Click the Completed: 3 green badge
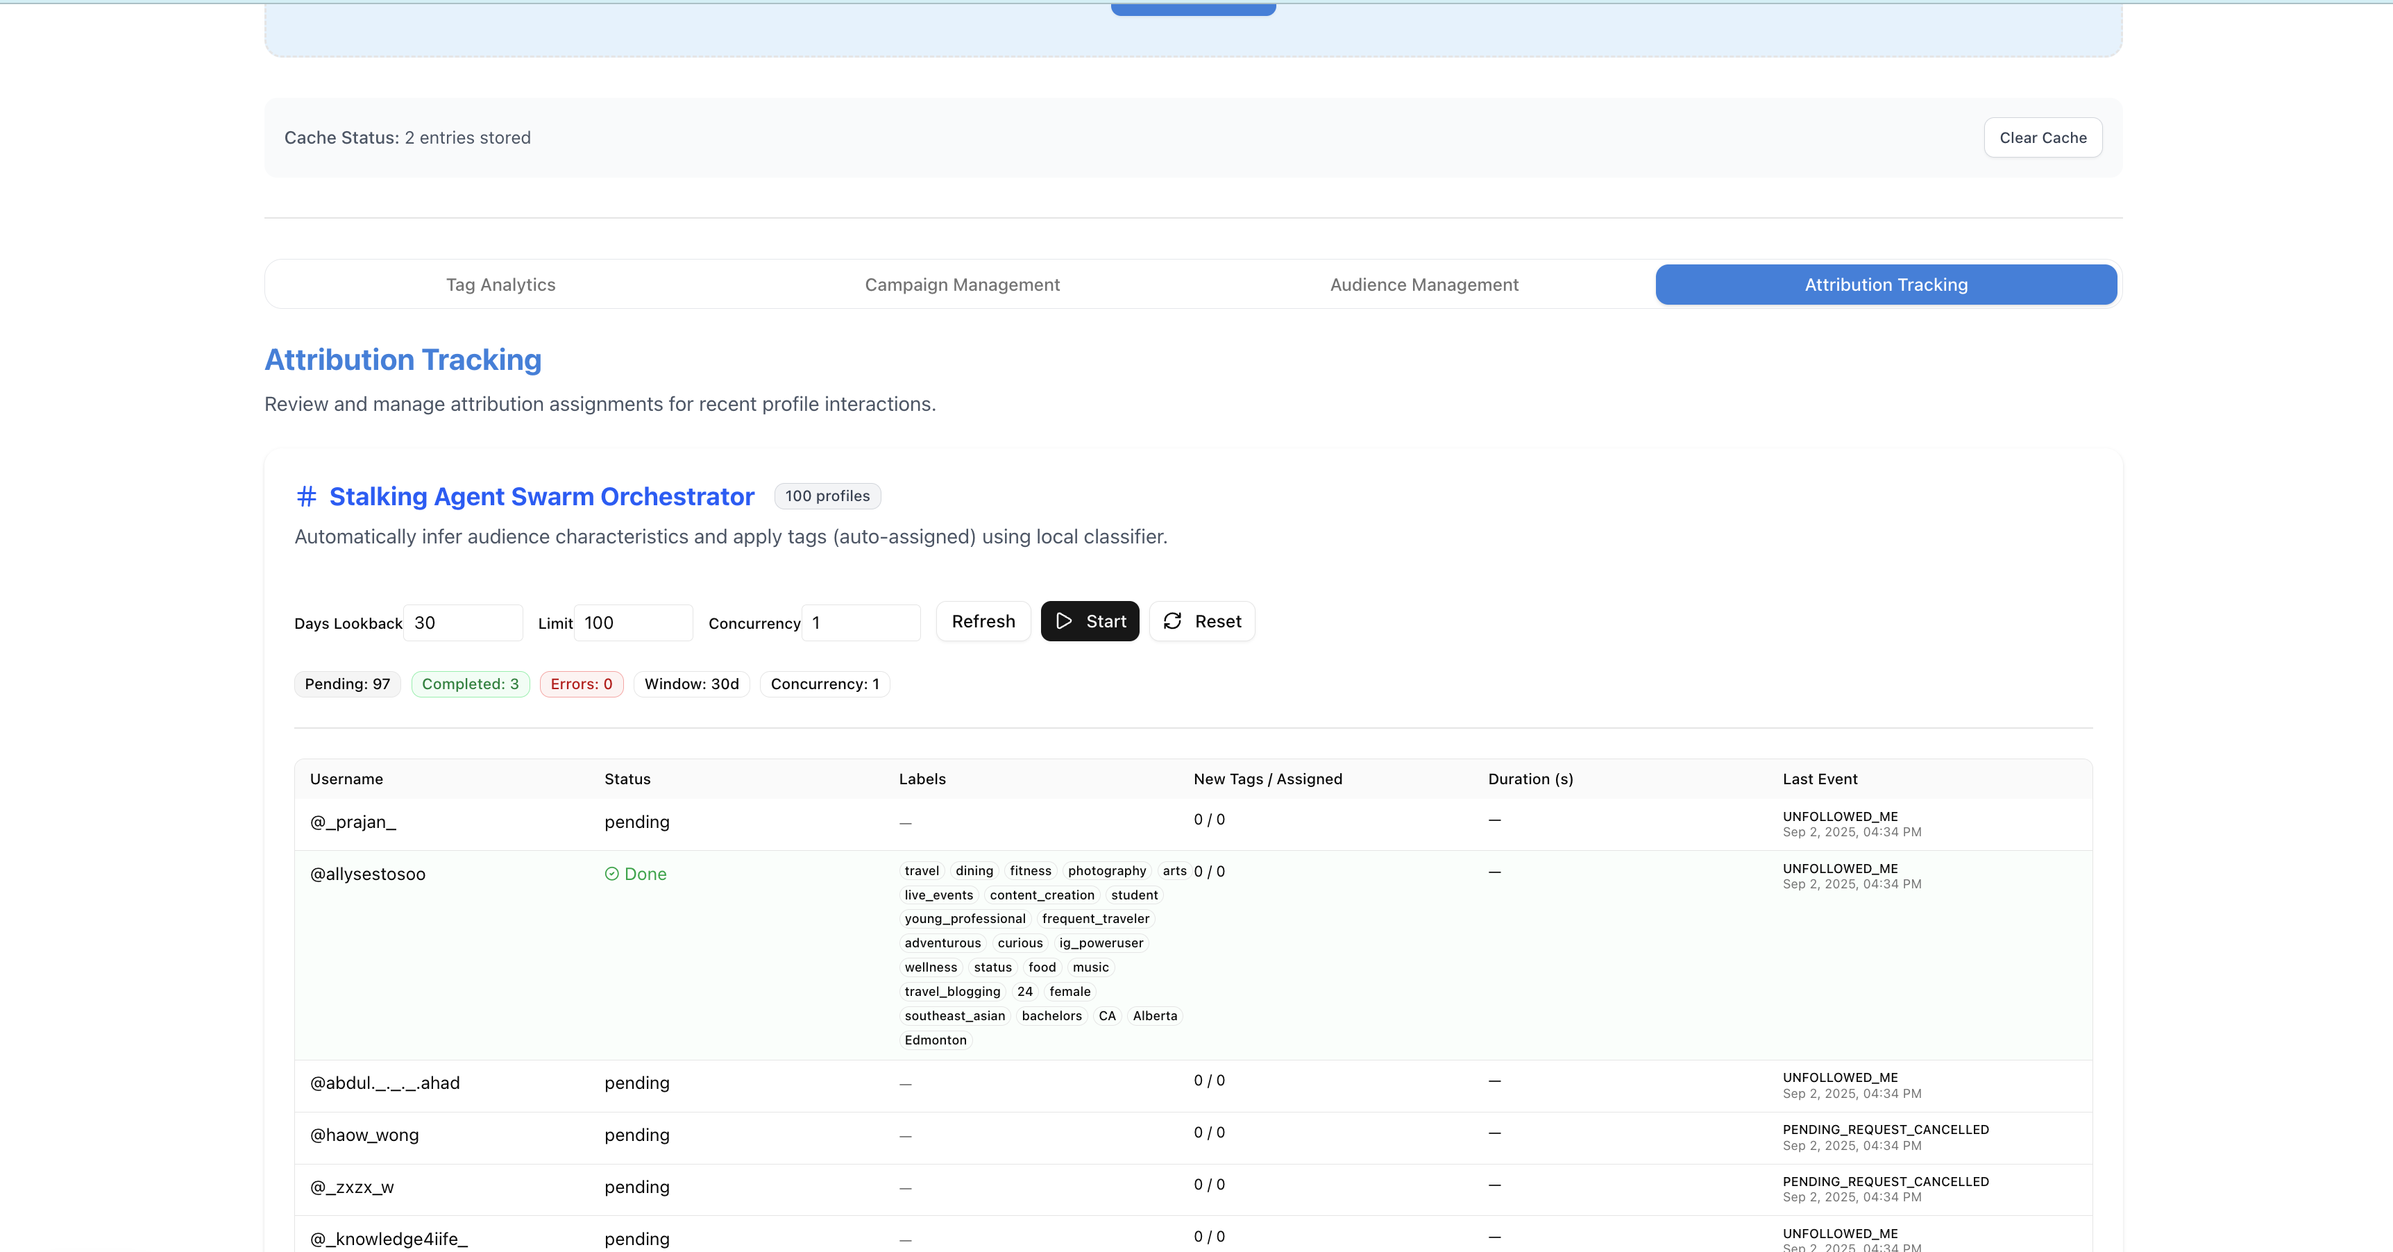 (470, 684)
